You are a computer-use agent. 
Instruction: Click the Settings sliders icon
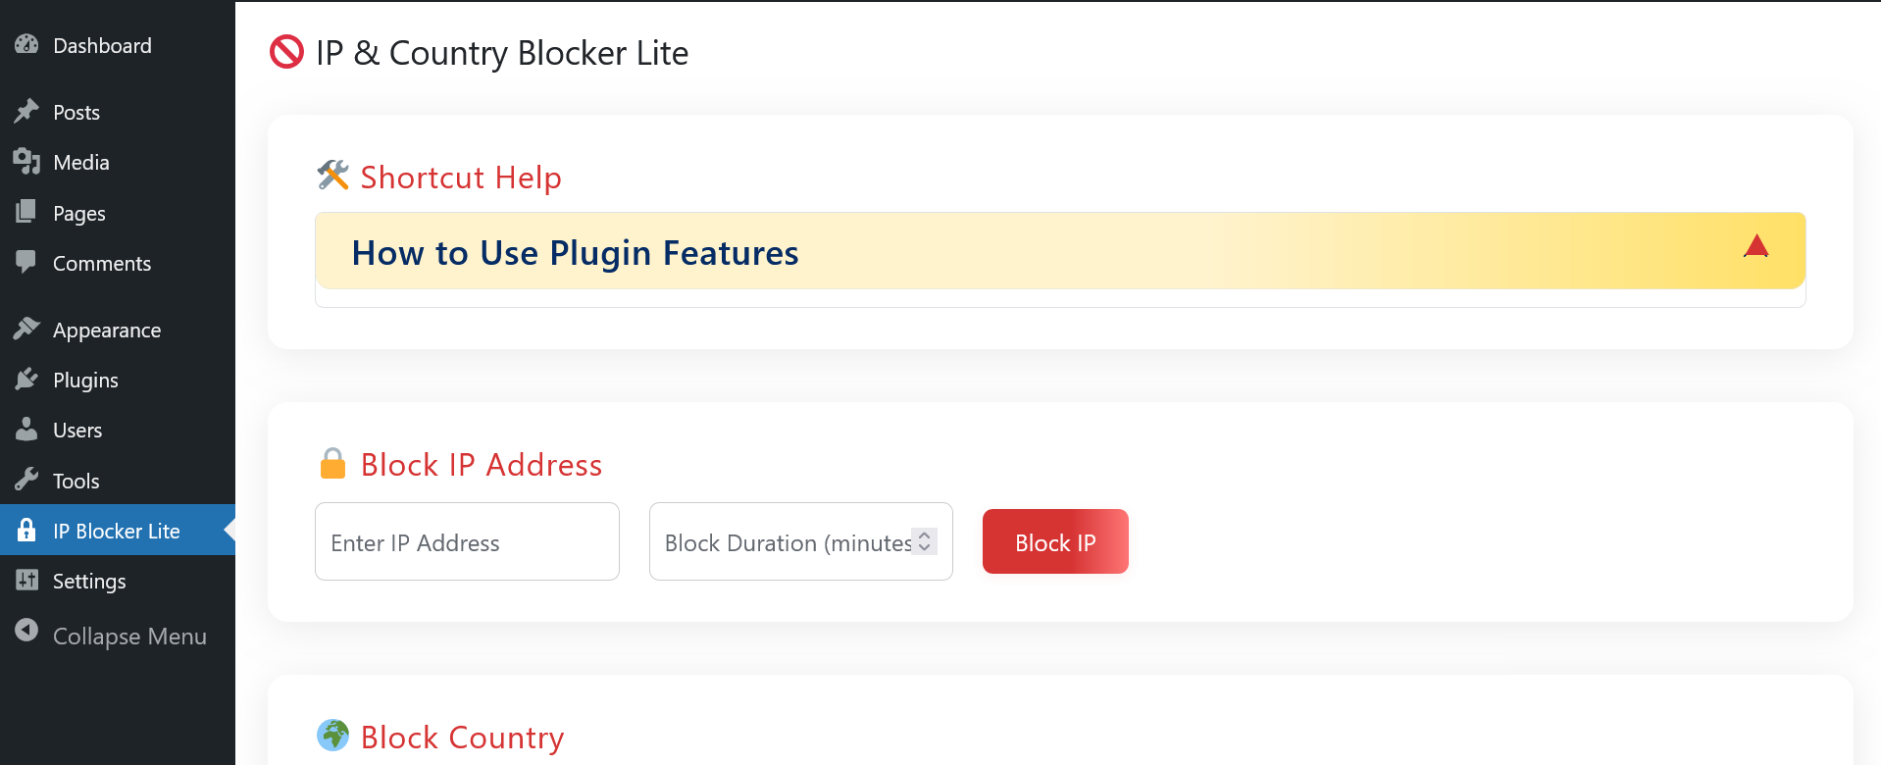point(26,581)
